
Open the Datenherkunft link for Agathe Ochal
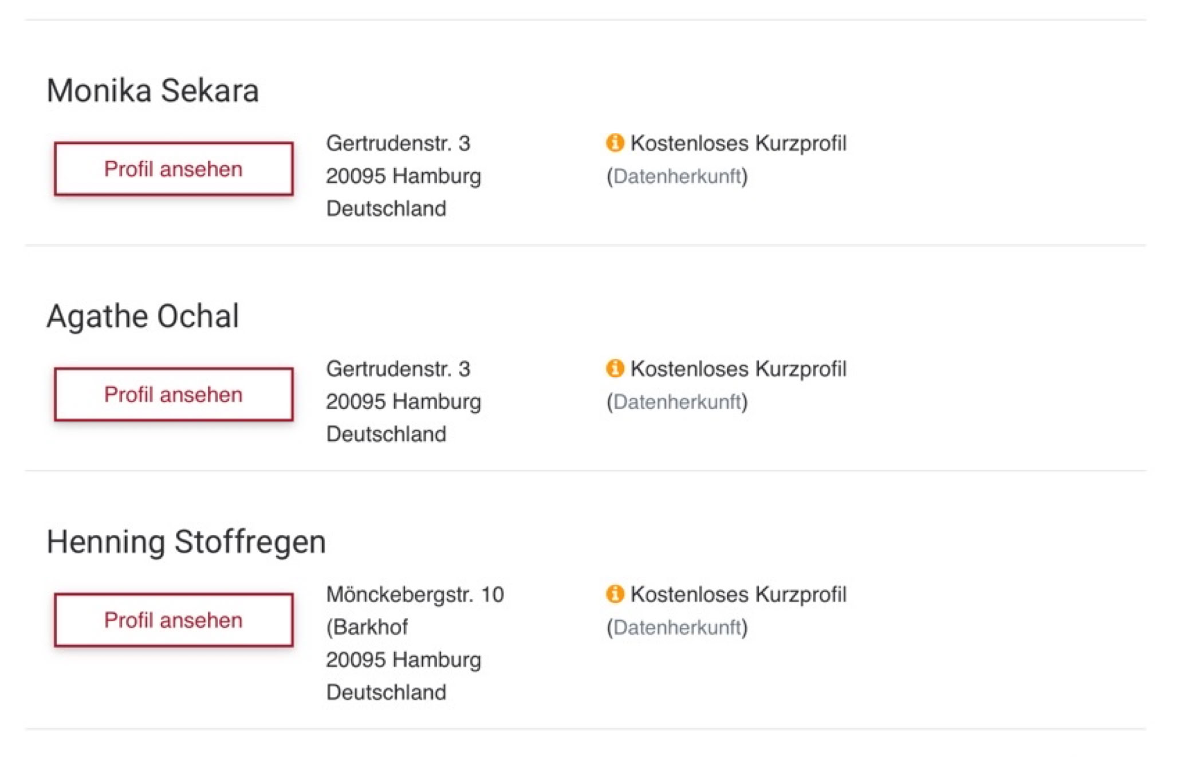click(677, 402)
